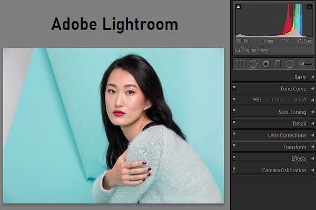Click the histogram graph
The image size is (316, 210).
[x=274, y=20]
